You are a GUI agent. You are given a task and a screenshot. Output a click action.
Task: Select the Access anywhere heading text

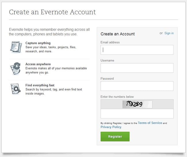[x=38, y=64]
